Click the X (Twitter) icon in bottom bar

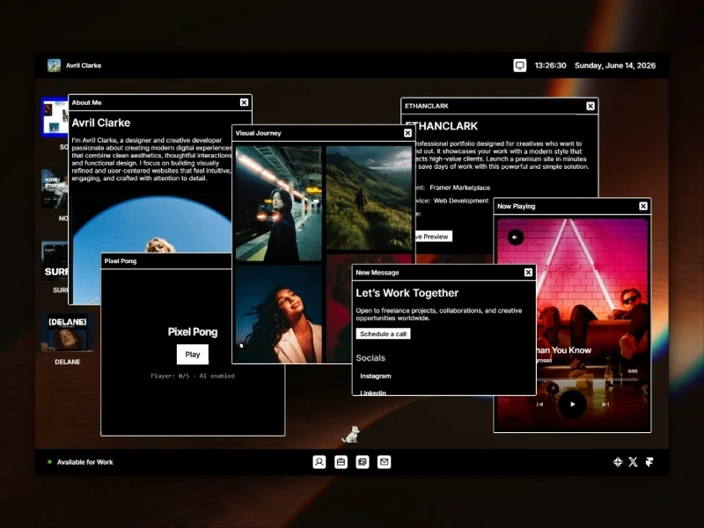pyautogui.click(x=633, y=462)
